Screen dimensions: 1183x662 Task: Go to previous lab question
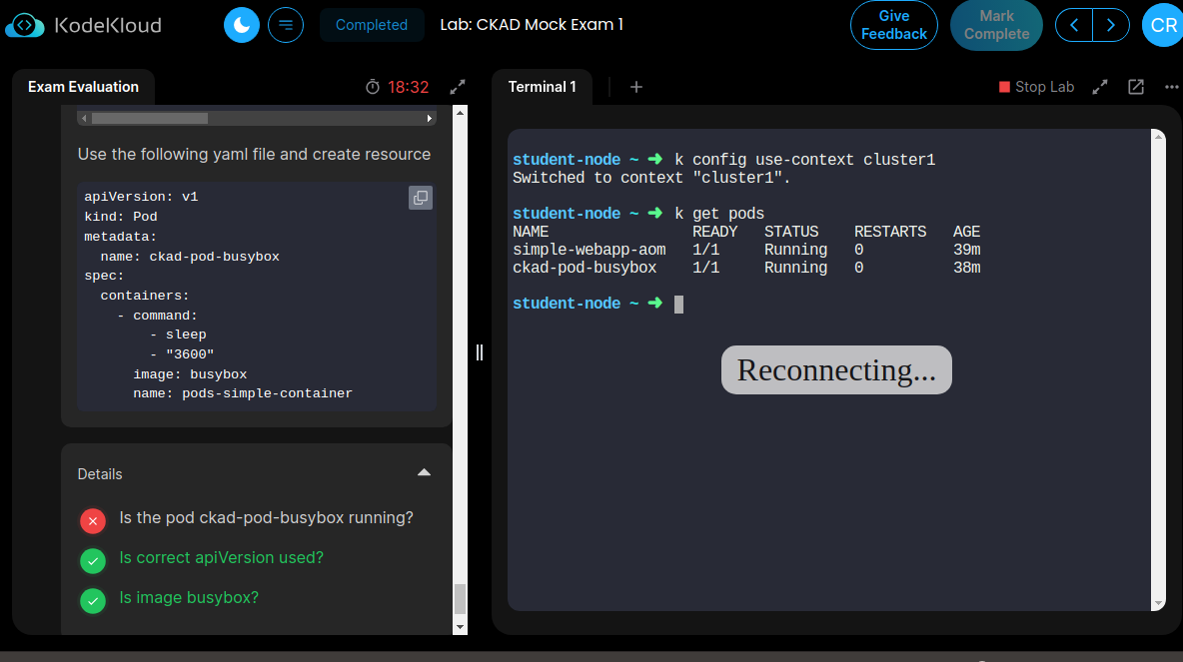point(1074,25)
